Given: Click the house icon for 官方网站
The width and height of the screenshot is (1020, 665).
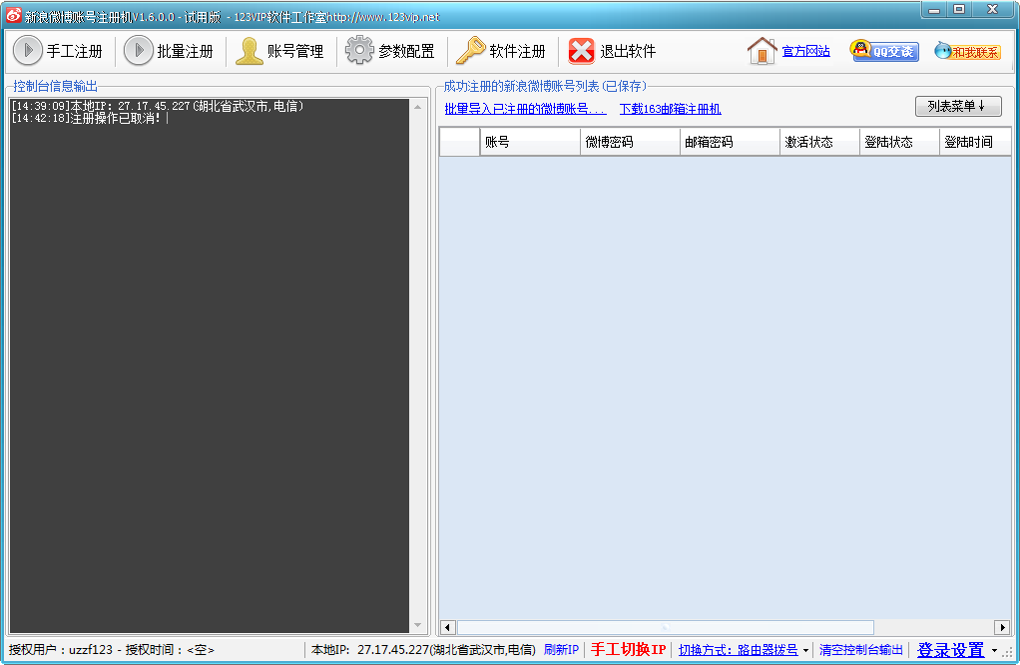Looking at the screenshot, I should [x=762, y=51].
